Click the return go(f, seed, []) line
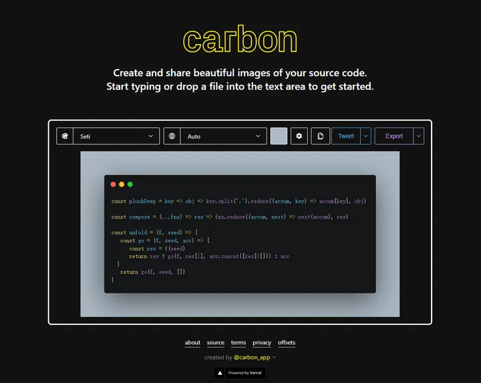Image resolution: width=481 pixels, height=383 pixels. 152,271
